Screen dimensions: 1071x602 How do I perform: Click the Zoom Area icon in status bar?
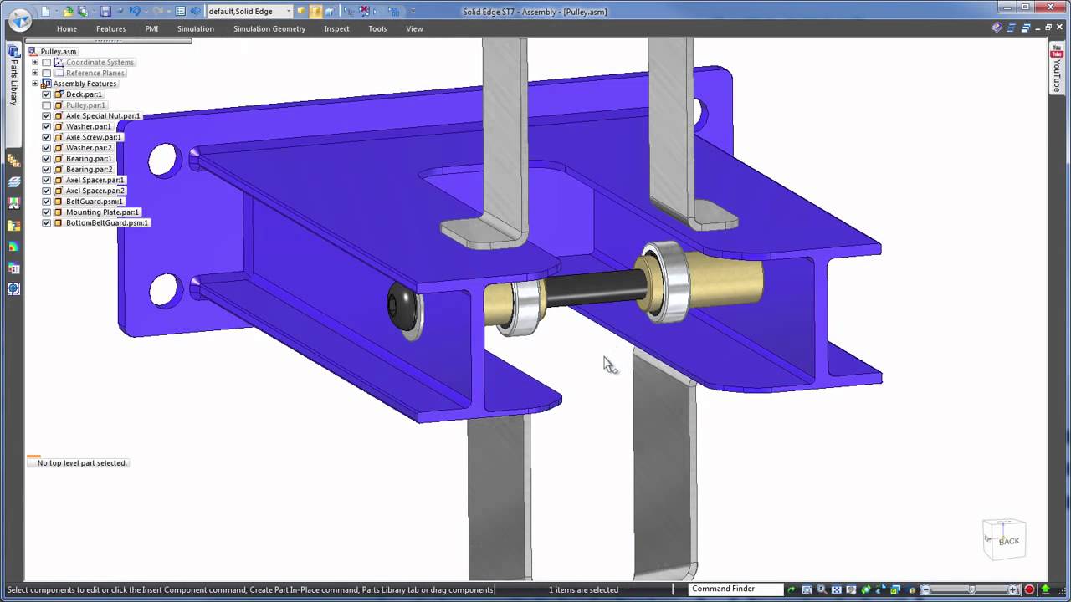tap(807, 589)
